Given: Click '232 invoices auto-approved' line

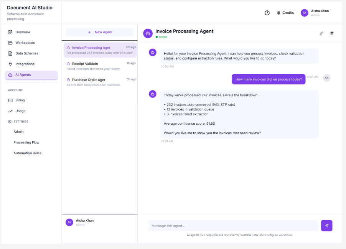Looking at the screenshot, I should 199,105.
